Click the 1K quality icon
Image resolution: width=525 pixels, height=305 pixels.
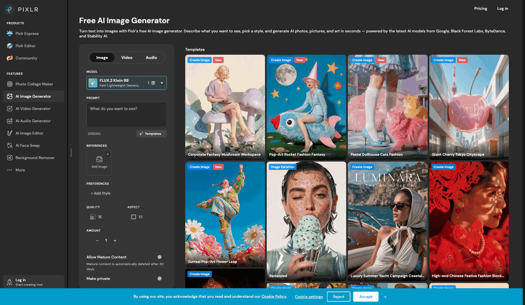(x=93, y=217)
